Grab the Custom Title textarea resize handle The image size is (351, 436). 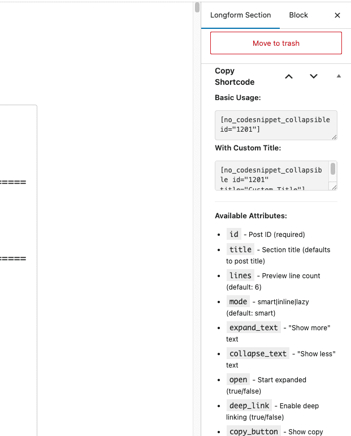coord(334,187)
